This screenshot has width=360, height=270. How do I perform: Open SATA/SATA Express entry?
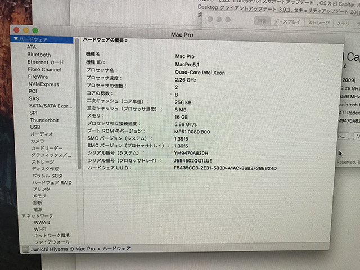pos(51,106)
